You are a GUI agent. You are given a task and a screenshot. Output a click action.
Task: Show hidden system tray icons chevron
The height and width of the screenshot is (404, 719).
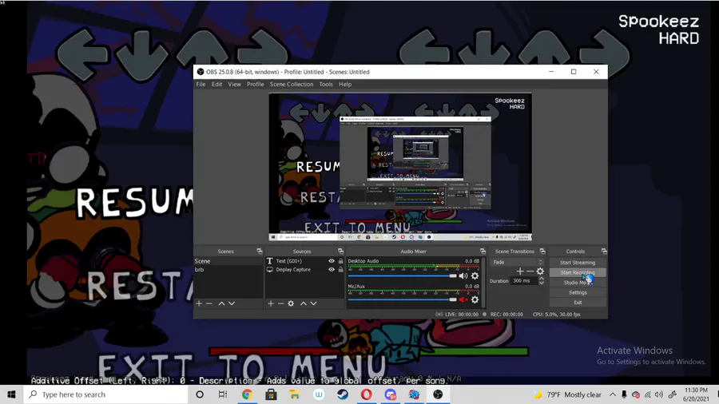pyautogui.click(x=613, y=394)
